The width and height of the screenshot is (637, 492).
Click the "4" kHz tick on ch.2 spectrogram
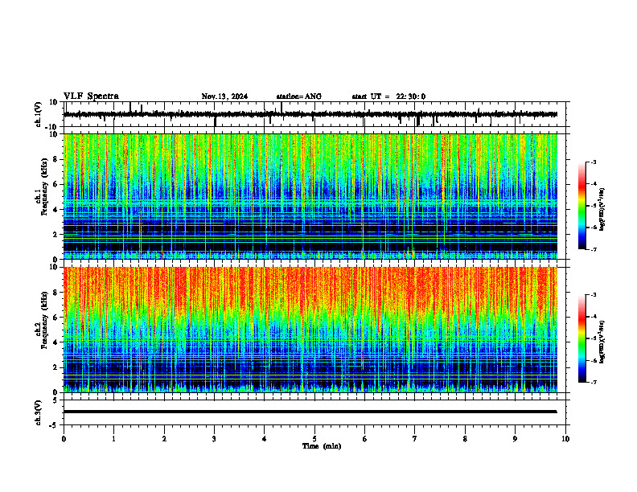coord(56,342)
